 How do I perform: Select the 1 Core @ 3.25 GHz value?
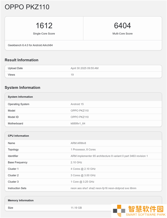(82, 182)
